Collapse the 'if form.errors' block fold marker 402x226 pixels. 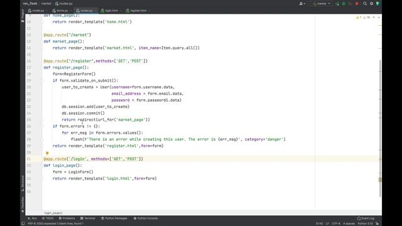pos(42,126)
